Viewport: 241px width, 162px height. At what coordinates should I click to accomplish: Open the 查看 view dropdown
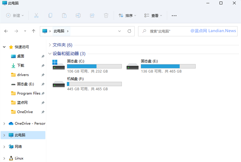[x=153, y=16]
